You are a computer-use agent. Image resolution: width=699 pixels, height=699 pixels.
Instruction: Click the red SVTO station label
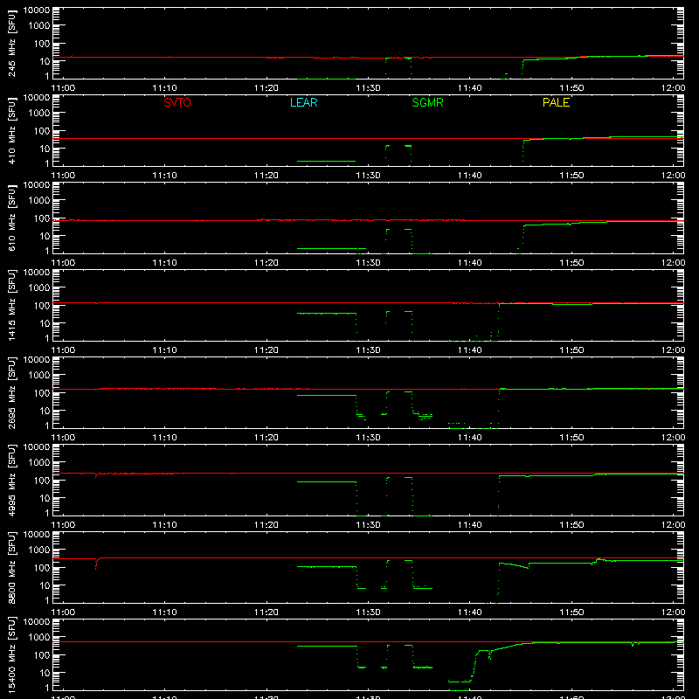[x=177, y=102]
